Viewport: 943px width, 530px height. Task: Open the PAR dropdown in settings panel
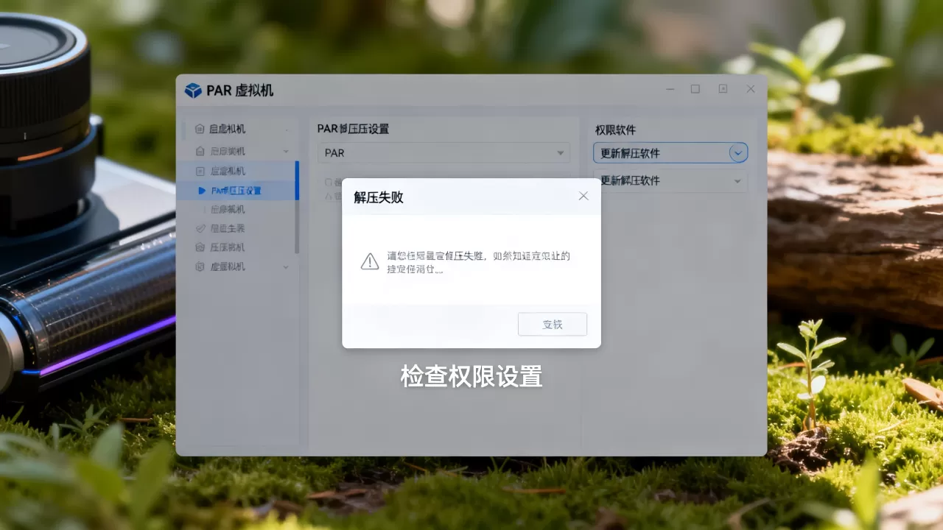tap(444, 153)
